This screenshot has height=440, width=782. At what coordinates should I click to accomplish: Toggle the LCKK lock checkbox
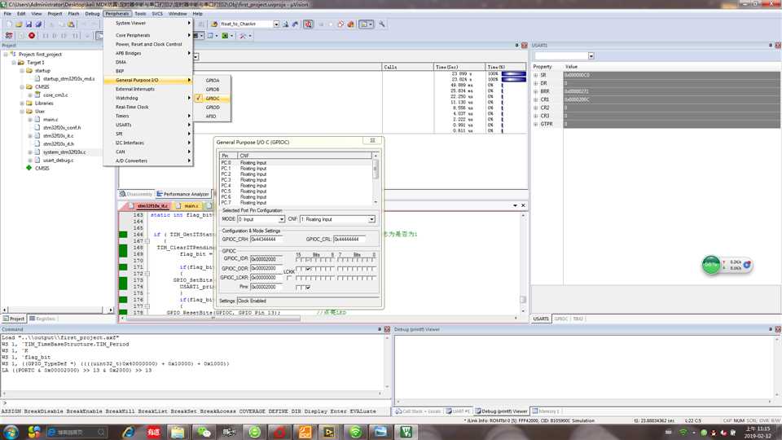290,277
